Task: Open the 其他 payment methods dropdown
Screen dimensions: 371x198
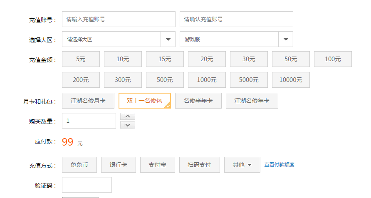Action: pos(242,165)
